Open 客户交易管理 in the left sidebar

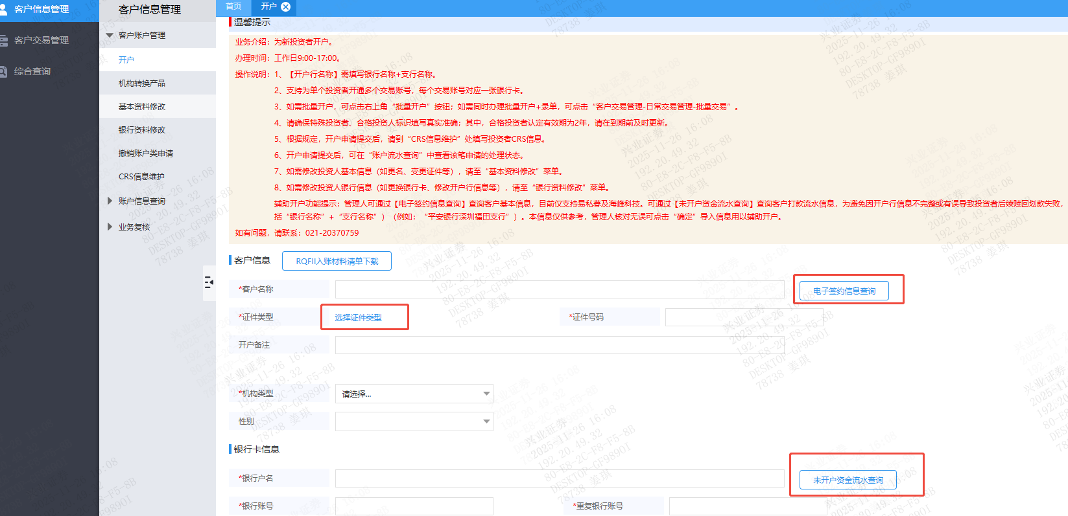(42, 40)
